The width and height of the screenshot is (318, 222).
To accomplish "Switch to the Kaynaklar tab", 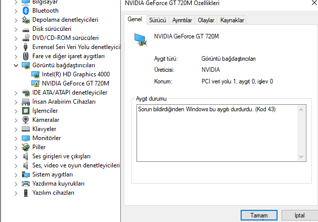I will (x=232, y=20).
